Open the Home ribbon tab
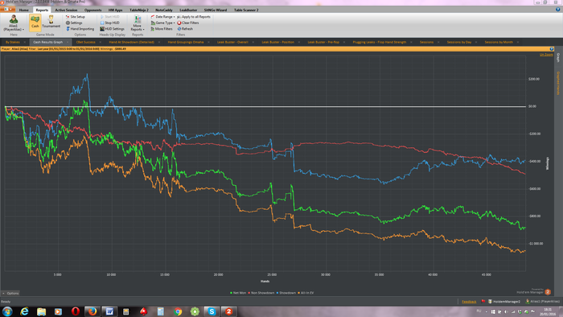Viewport: 563px width, 317px height. (23, 10)
